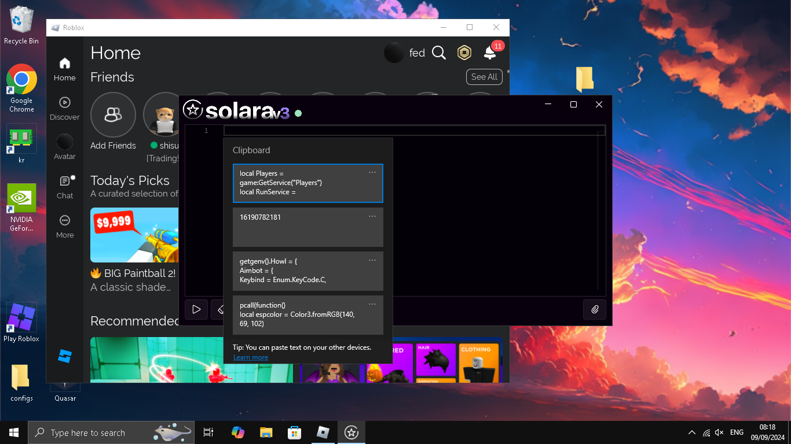Screen dimensions: 791x444
Task: Minimize the Roblox window
Action: tap(444, 27)
